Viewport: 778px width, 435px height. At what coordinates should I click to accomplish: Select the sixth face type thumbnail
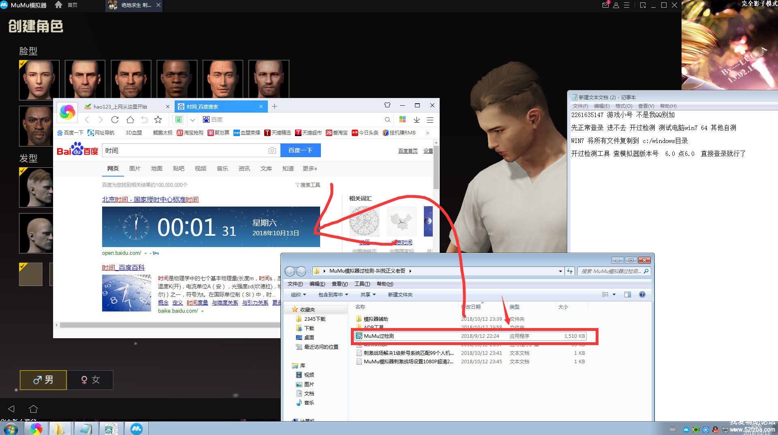pyautogui.click(x=269, y=79)
